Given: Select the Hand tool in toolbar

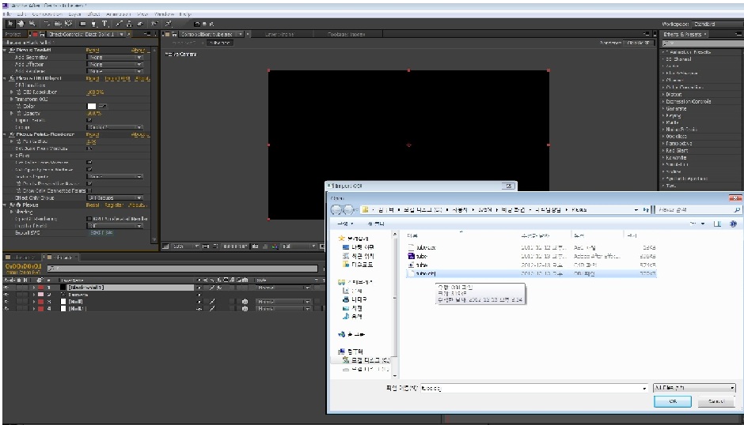Looking at the screenshot, I should click(x=21, y=24).
